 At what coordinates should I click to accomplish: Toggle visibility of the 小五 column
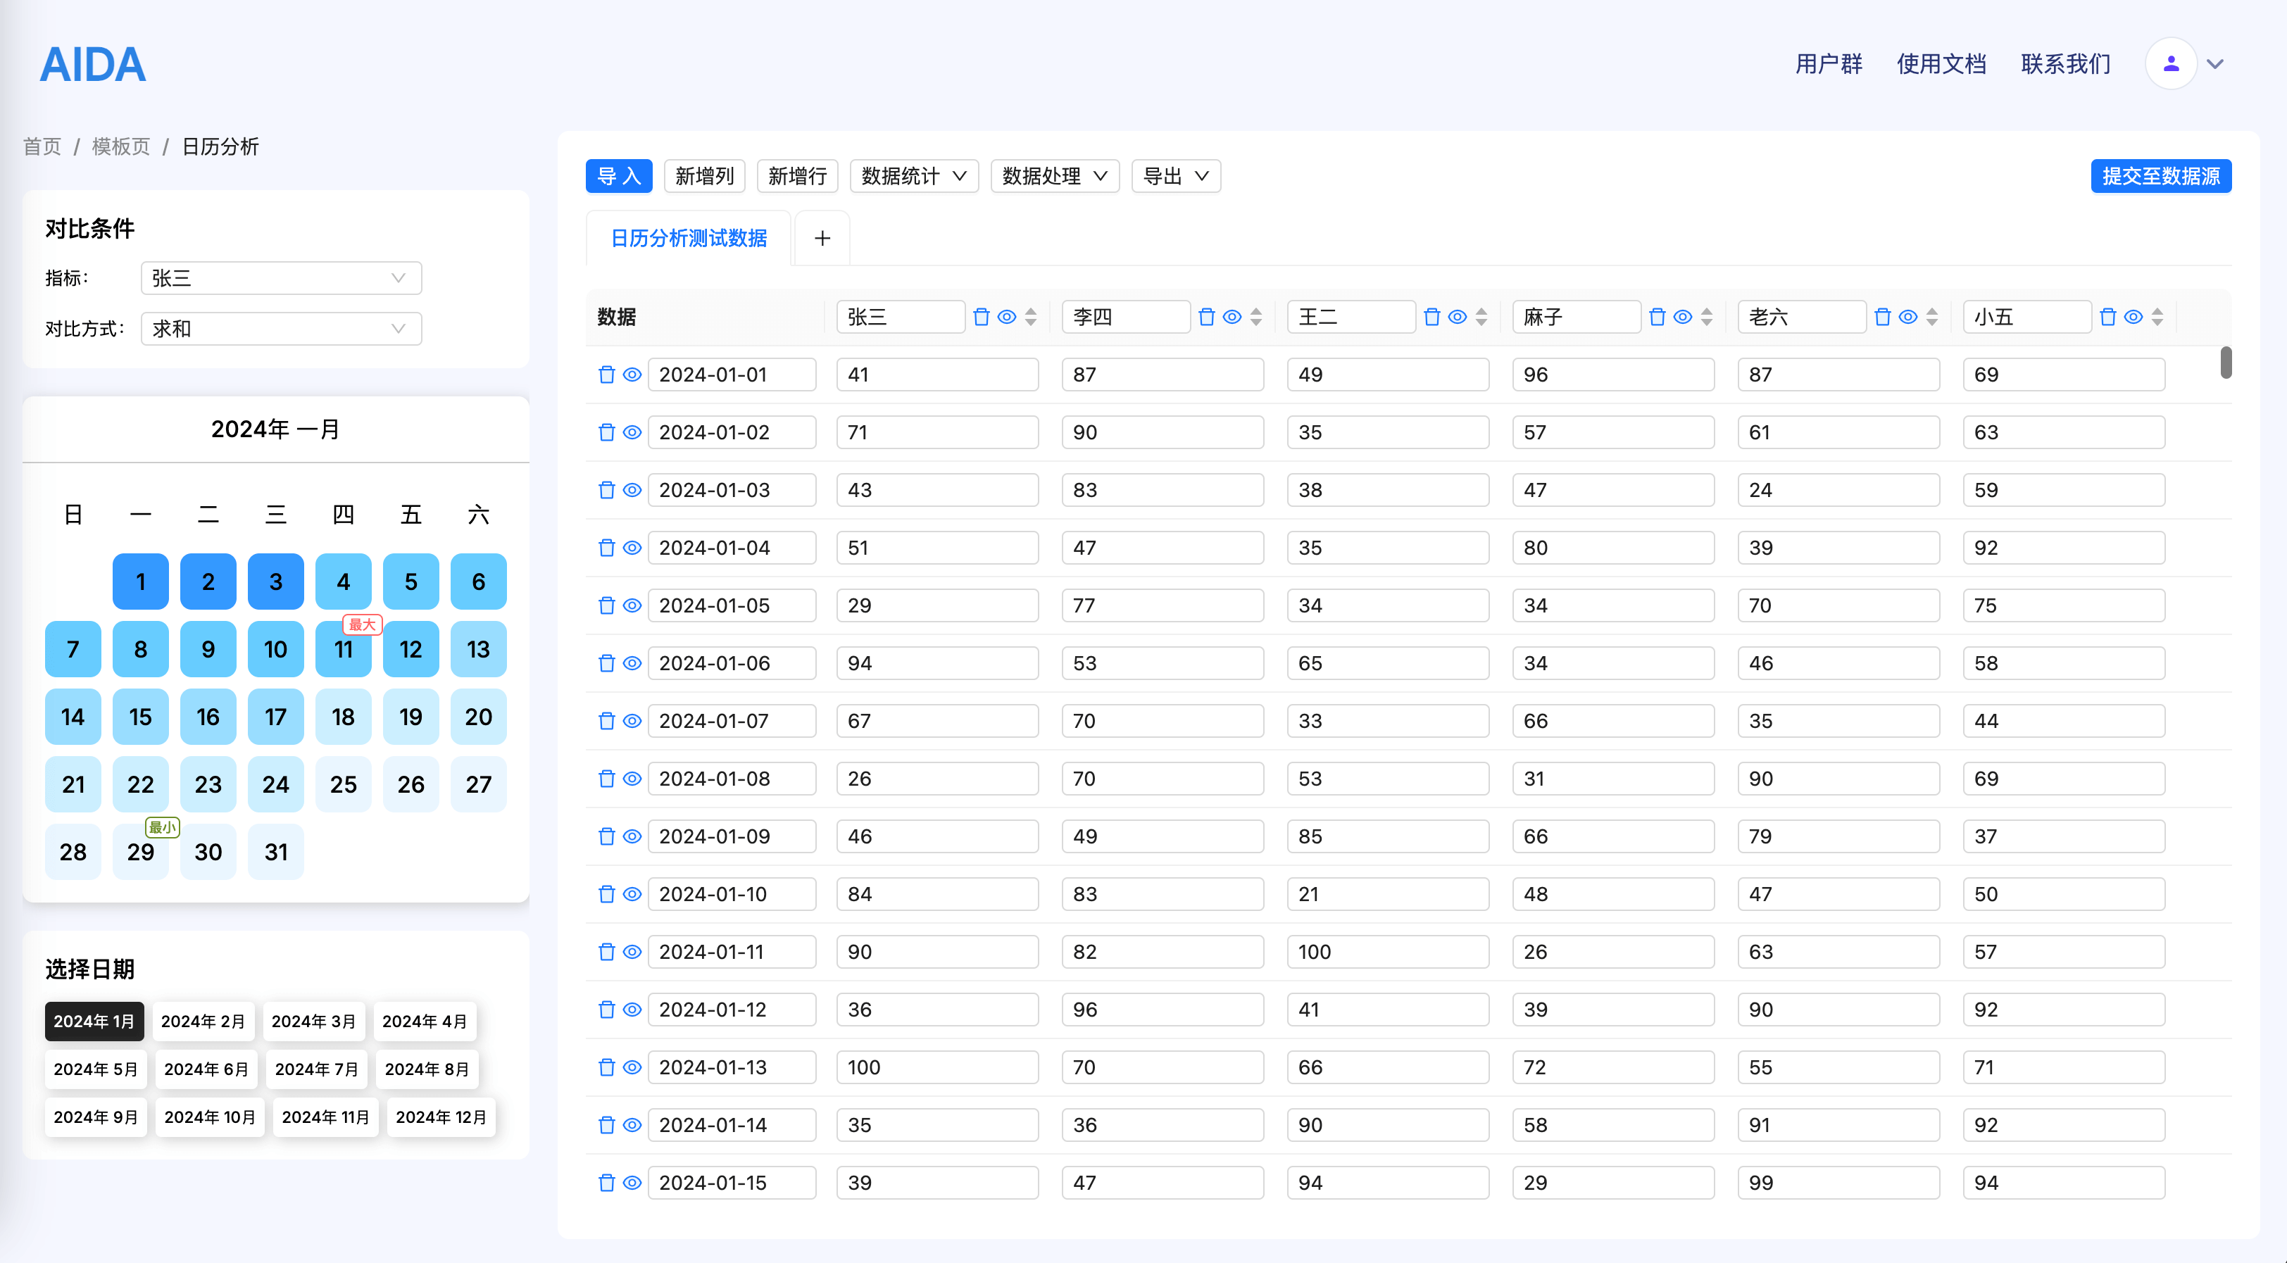[x=2134, y=317]
